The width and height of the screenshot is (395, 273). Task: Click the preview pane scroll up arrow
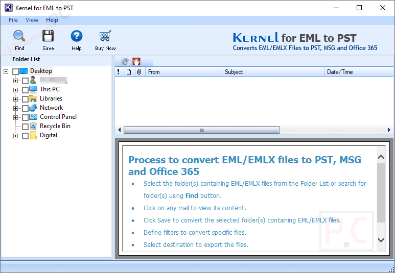coord(381,157)
